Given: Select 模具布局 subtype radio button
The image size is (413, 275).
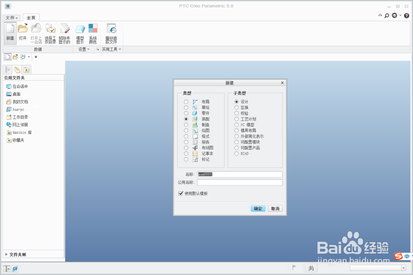Looking at the screenshot, I should 237,131.
